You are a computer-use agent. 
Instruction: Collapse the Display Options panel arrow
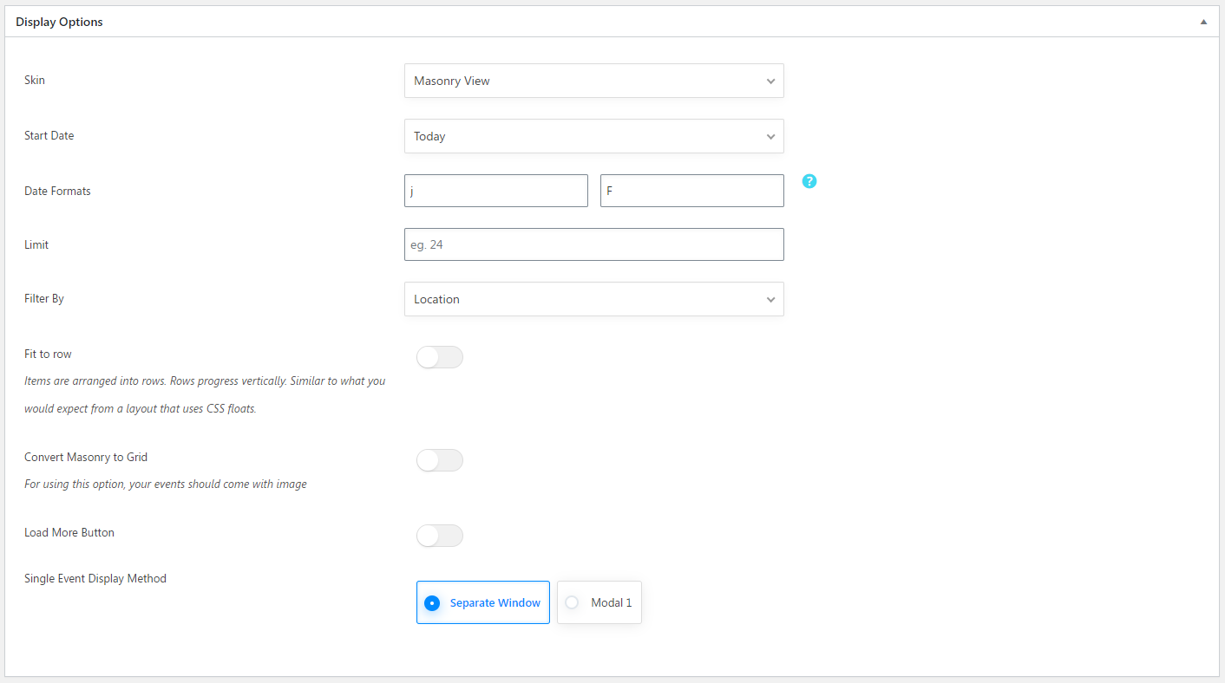pyautogui.click(x=1203, y=22)
